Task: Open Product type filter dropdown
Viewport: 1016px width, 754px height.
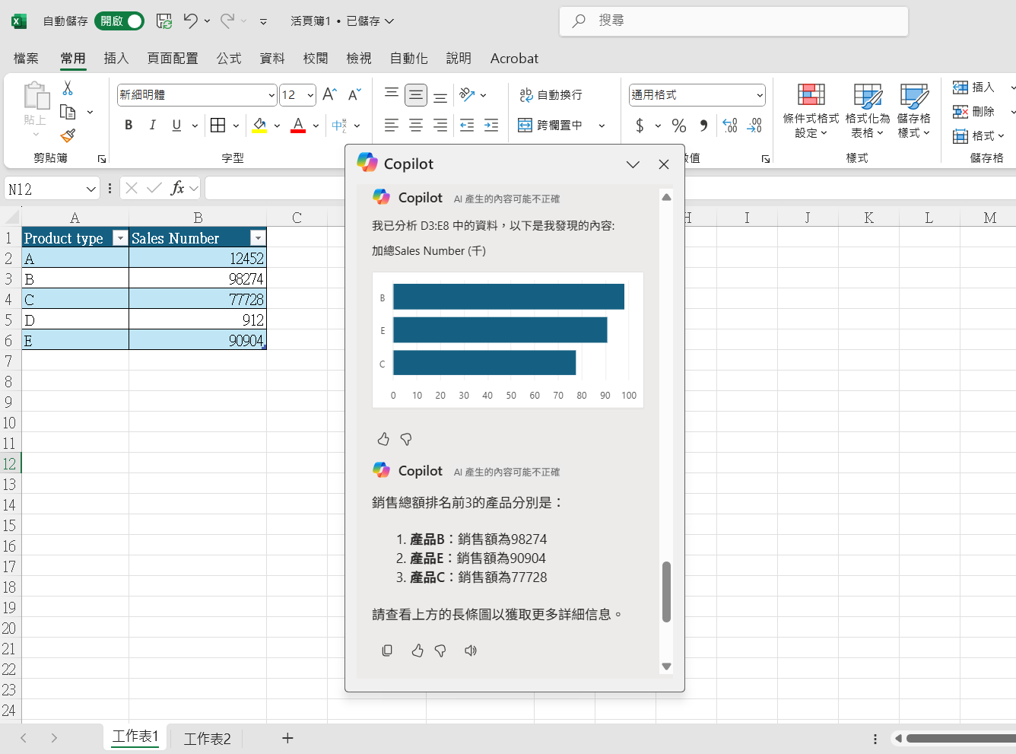Action: coord(119,238)
